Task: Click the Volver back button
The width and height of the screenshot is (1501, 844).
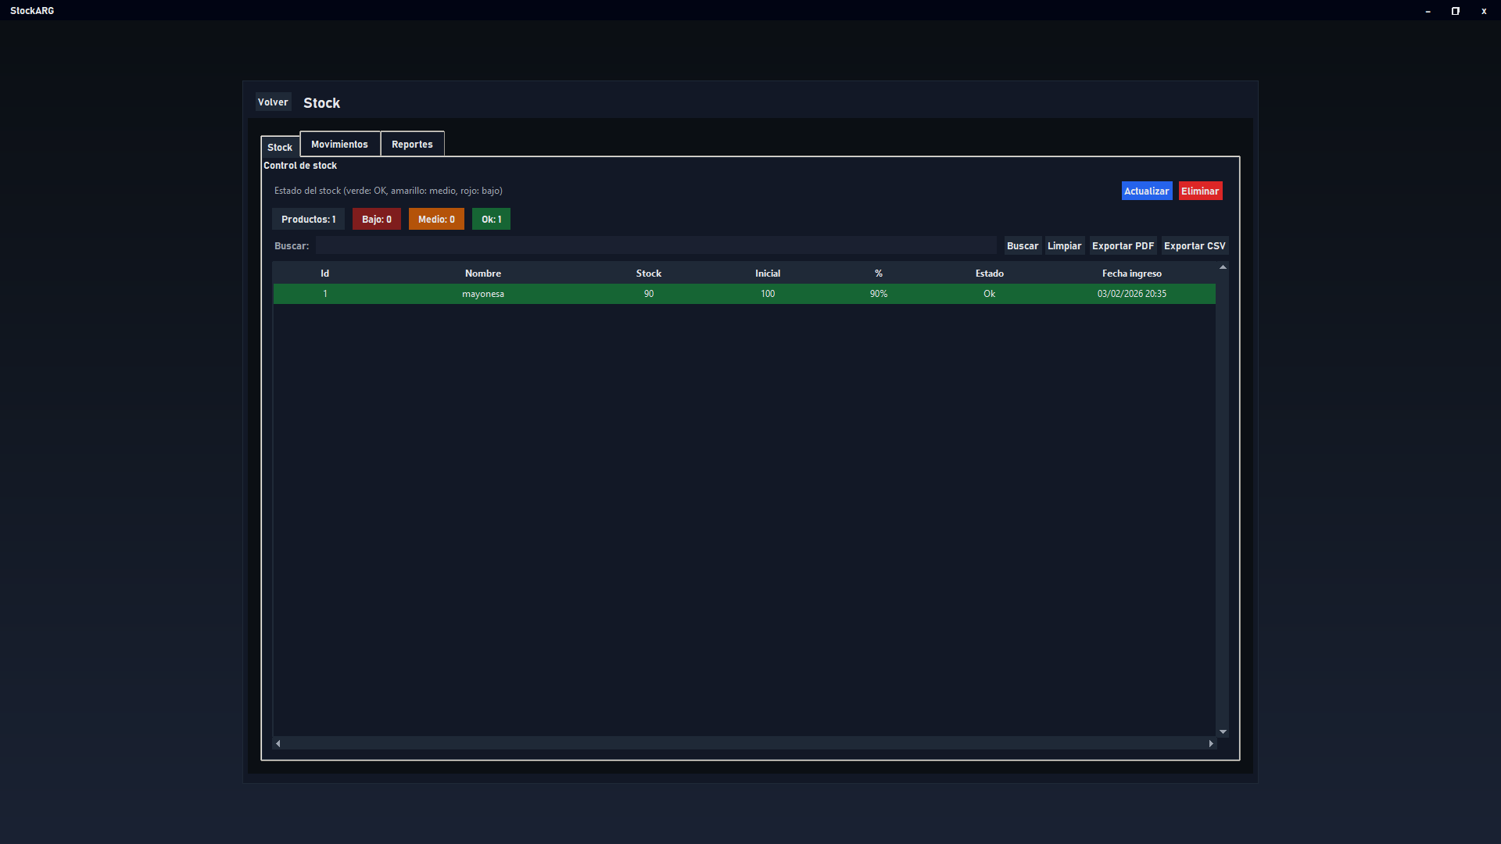Action: pyautogui.click(x=273, y=102)
